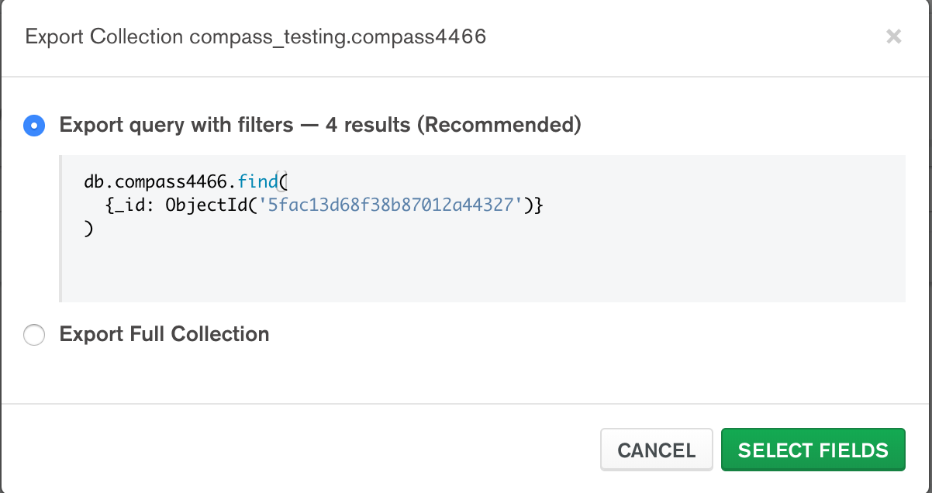Click the 'find' keyword in the query
This screenshot has height=493, width=932.
pyautogui.click(x=257, y=183)
